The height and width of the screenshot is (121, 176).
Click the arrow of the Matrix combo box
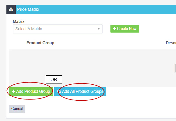(x=99, y=29)
